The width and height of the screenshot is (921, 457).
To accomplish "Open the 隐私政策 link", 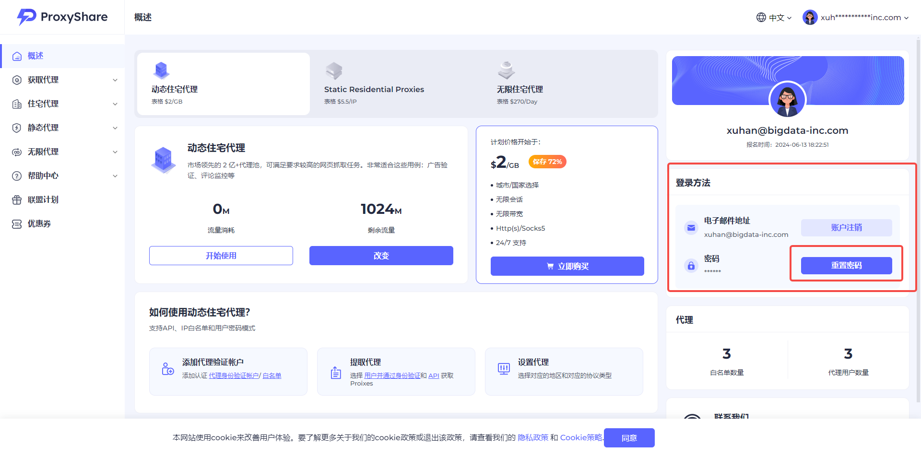I will coord(533,437).
